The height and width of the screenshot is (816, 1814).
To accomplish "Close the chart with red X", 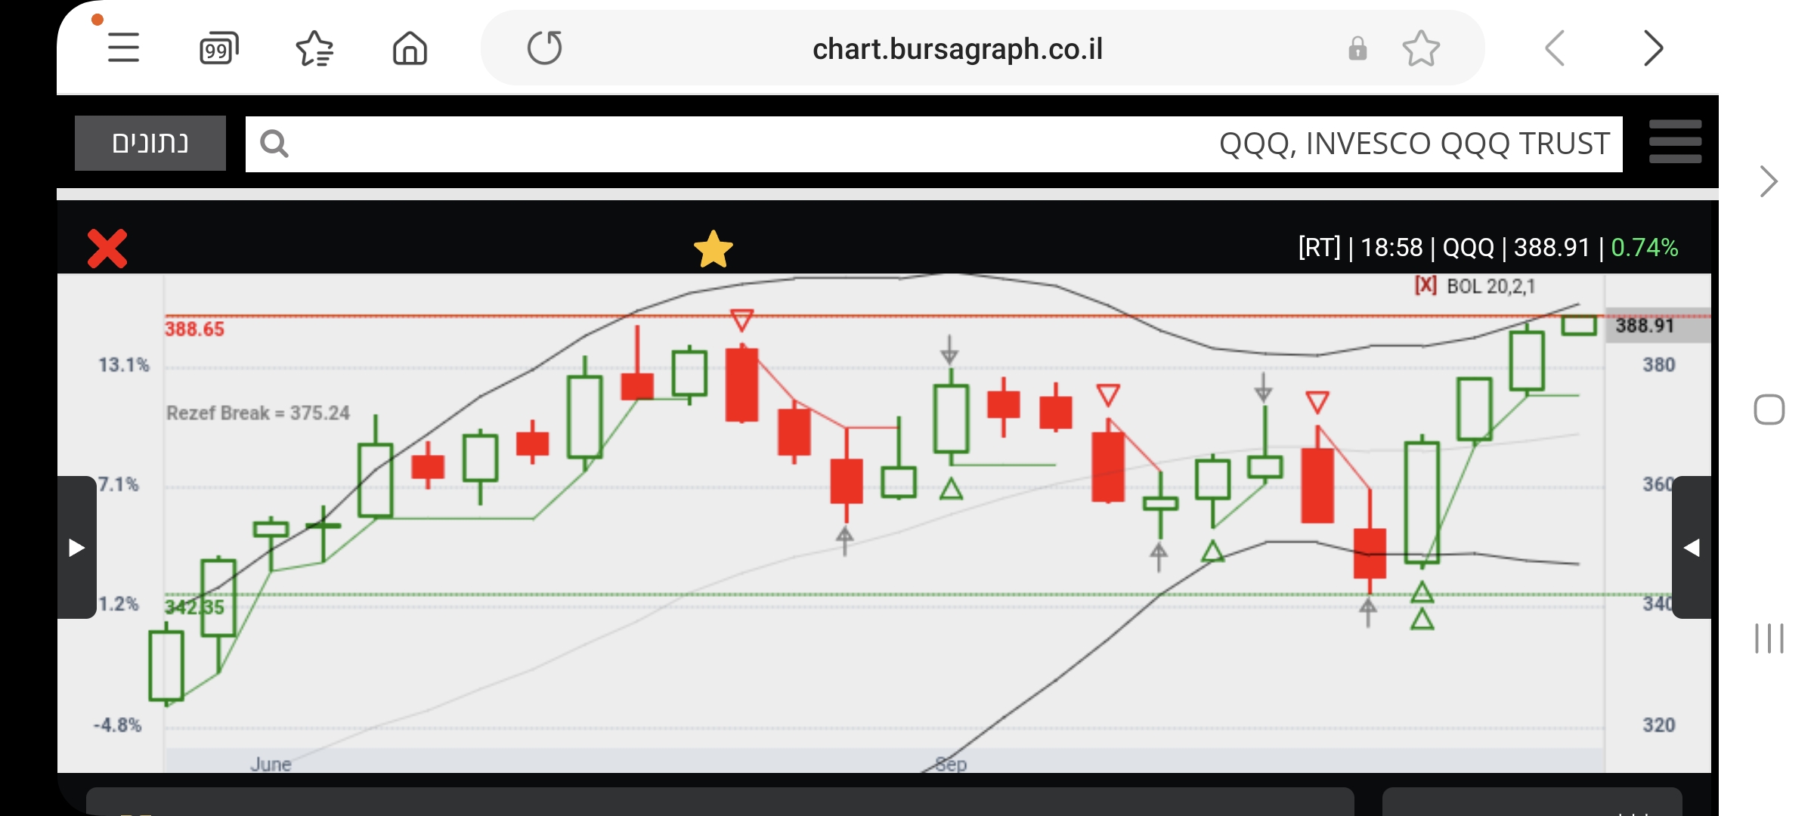I will coord(107,249).
